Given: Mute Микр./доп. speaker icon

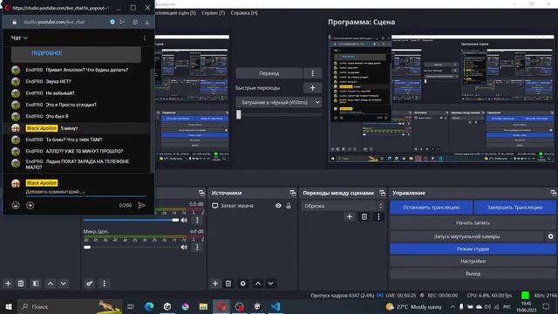Looking at the screenshot, I should [184, 248].
